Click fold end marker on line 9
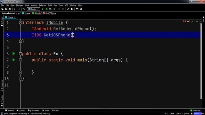This screenshot has width=205, height=115. 20,73
